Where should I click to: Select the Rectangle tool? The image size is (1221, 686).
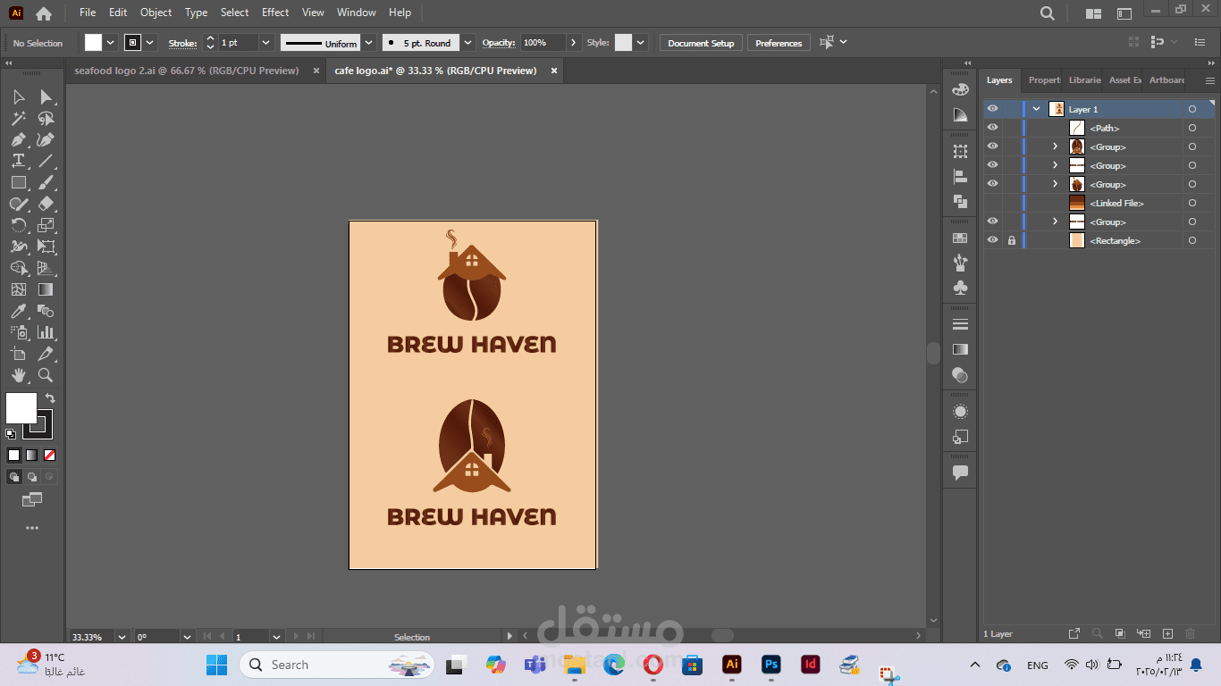coord(18,182)
